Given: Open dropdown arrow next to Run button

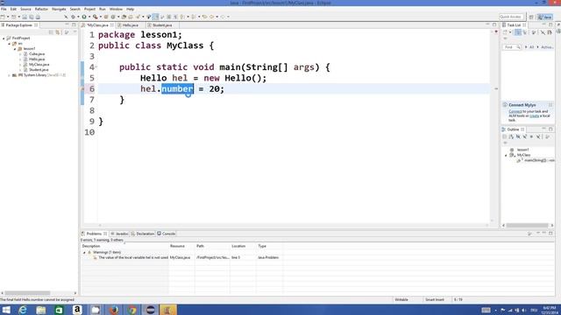Looking at the screenshot, I should point(89,17).
